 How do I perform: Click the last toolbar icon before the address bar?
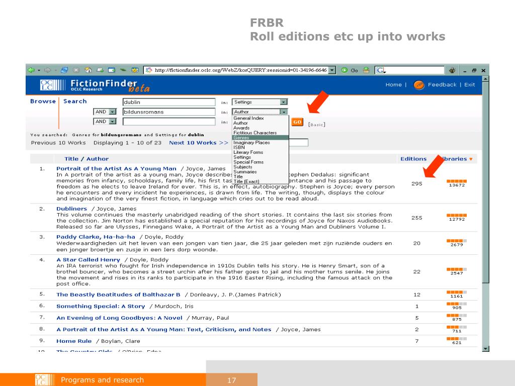point(135,70)
